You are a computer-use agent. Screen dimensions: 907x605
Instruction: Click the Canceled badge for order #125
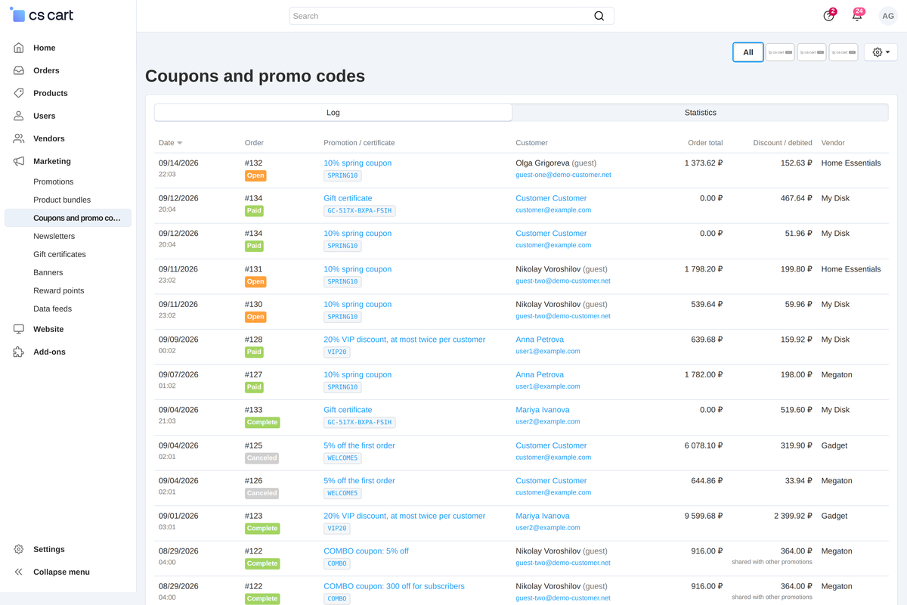(x=262, y=458)
